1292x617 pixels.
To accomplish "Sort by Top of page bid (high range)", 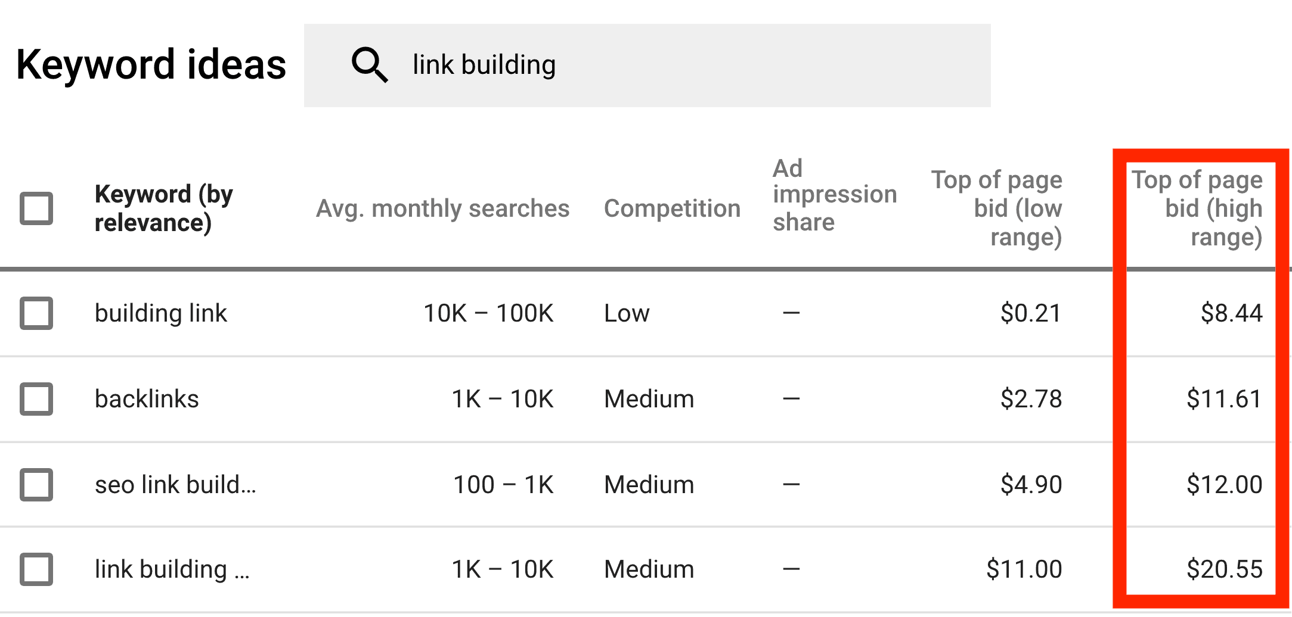I will (1197, 208).
